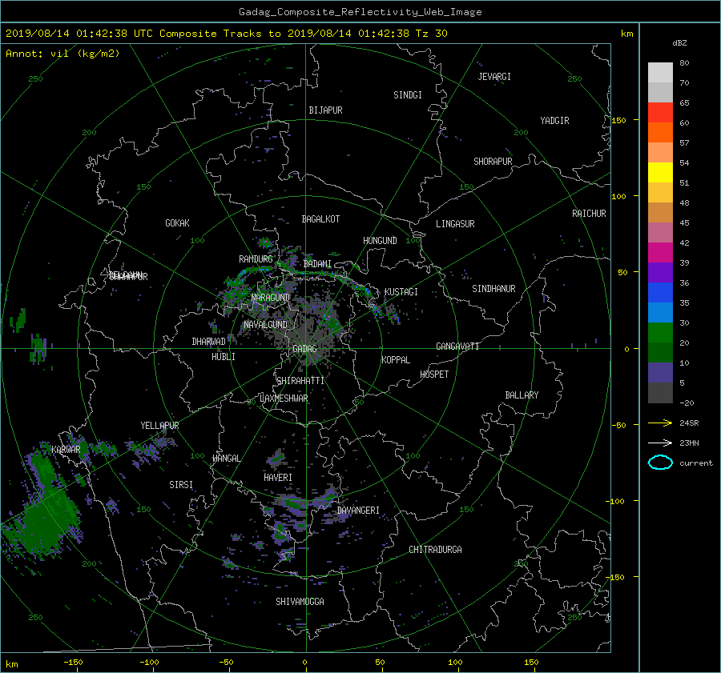Click the KUSTAGI city label

pyautogui.click(x=401, y=292)
